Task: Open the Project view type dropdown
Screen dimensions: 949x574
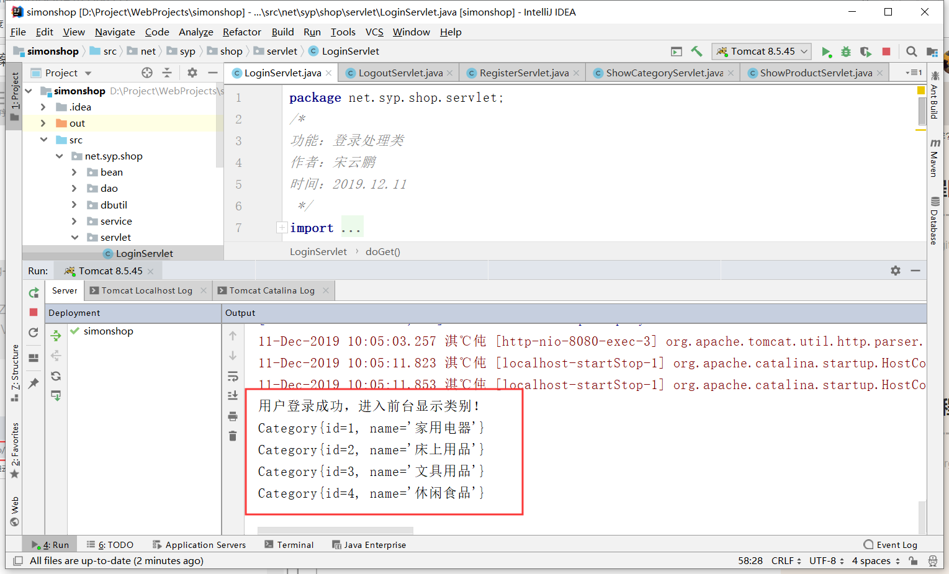Action: point(88,73)
